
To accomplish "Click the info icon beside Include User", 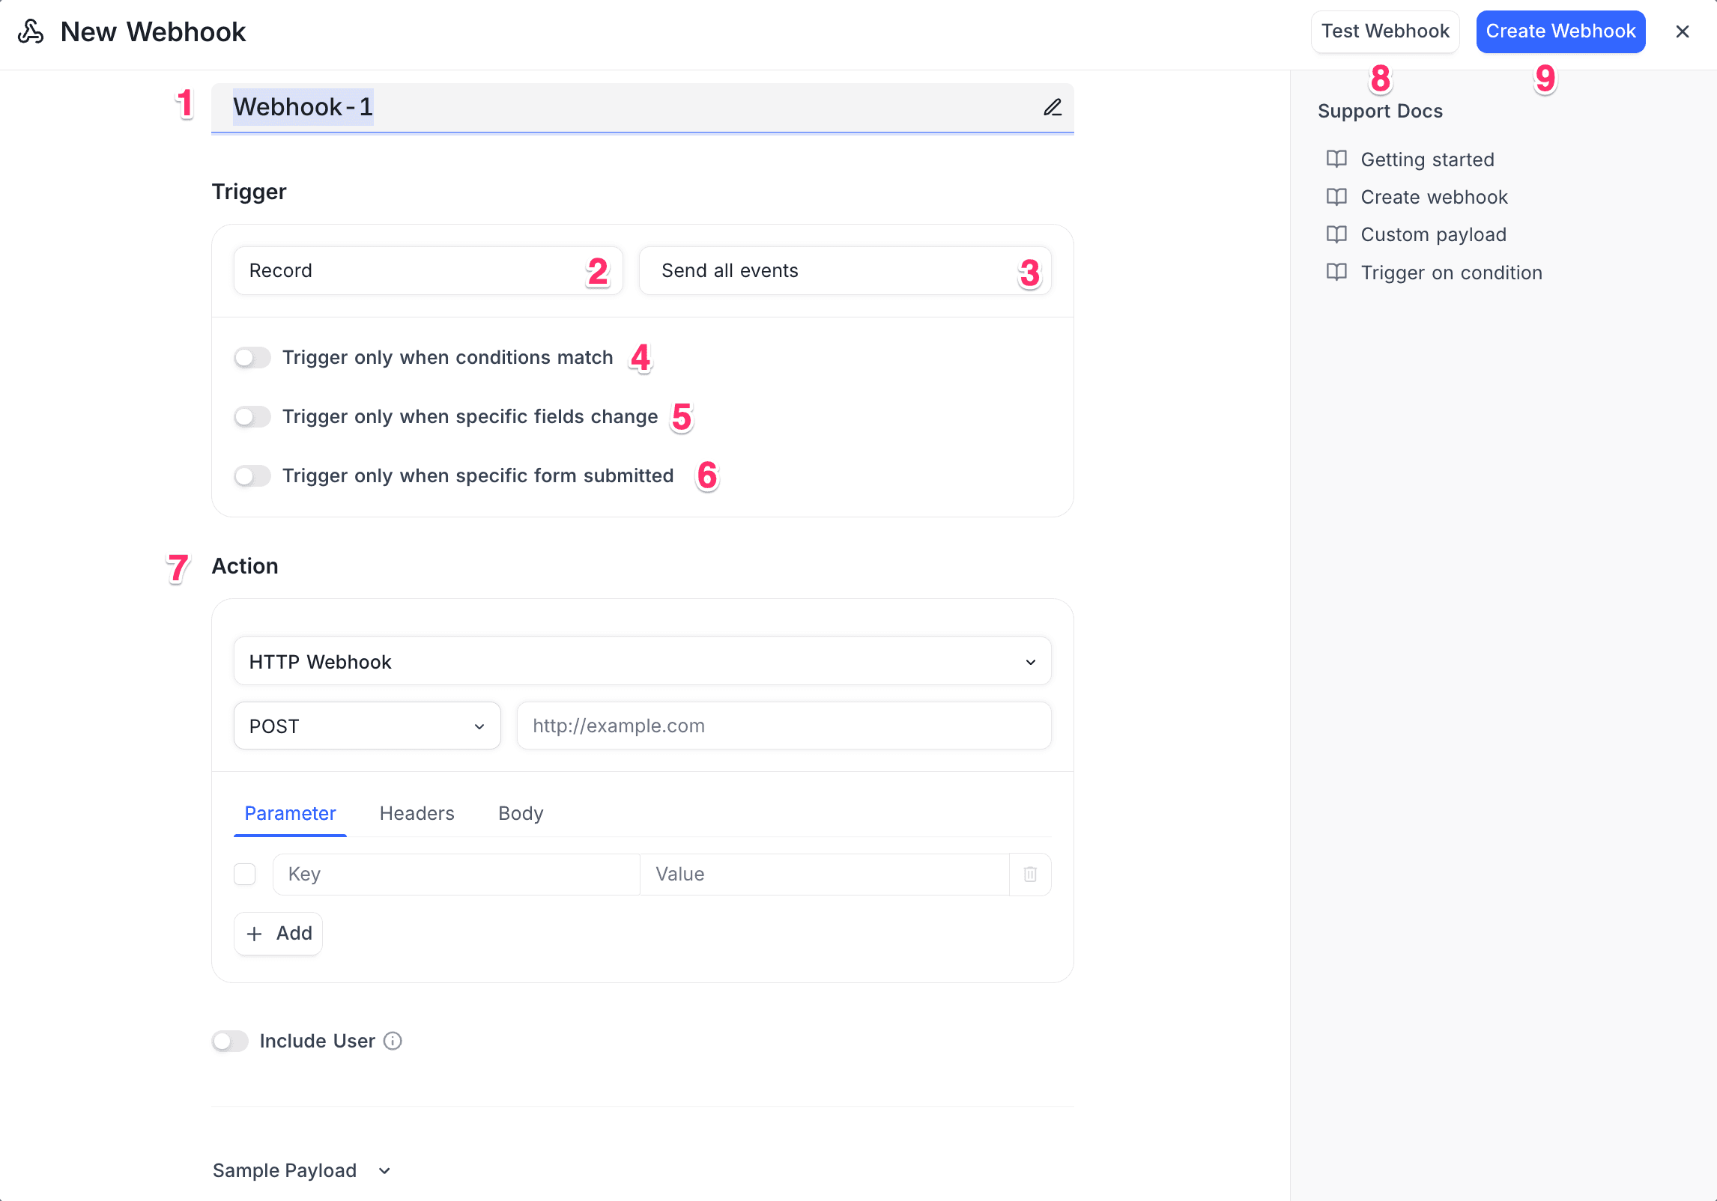I will tap(393, 1041).
